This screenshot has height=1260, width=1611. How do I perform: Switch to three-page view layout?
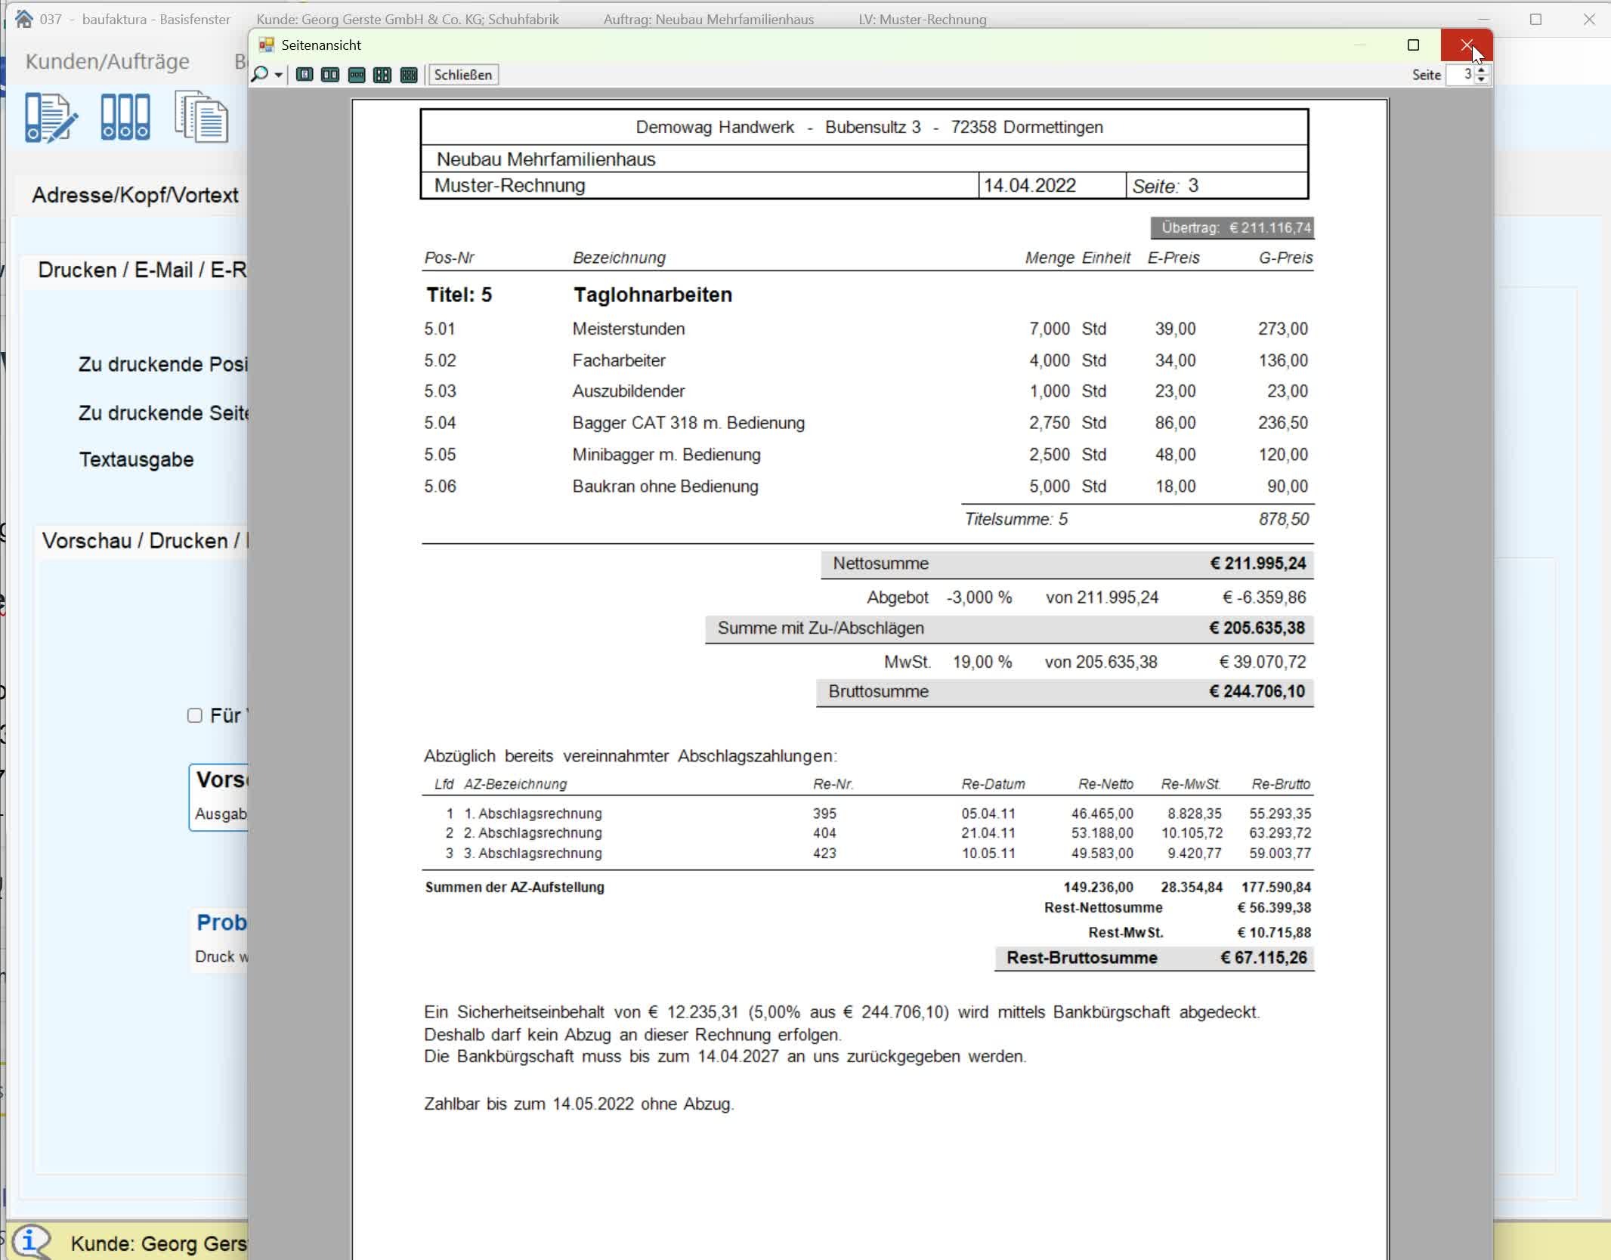coord(357,75)
